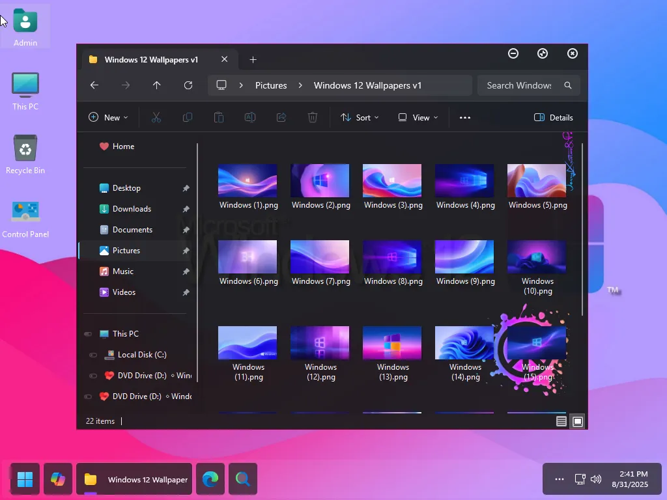Click the monitor icon in address bar
Image resolution: width=667 pixels, height=500 pixels.
(x=221, y=85)
